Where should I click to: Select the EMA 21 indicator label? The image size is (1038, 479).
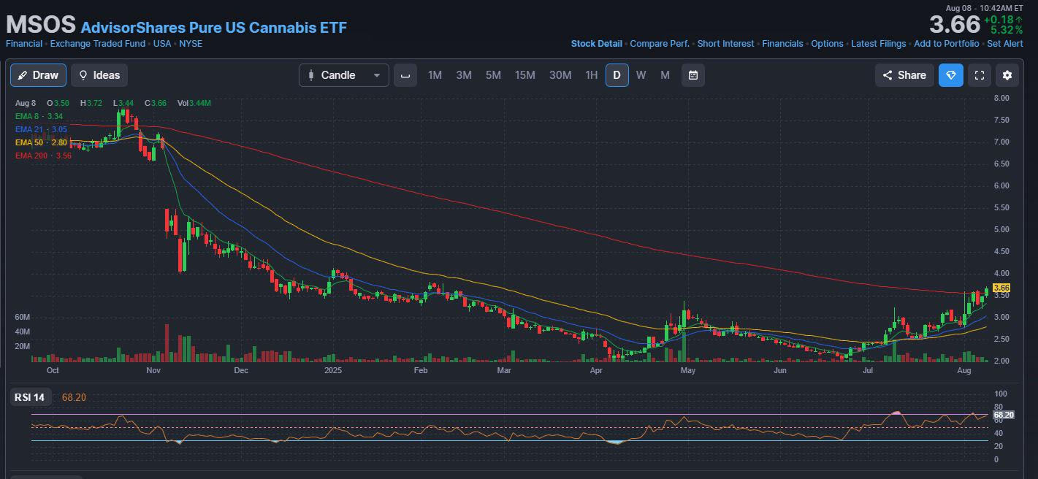[x=41, y=129]
